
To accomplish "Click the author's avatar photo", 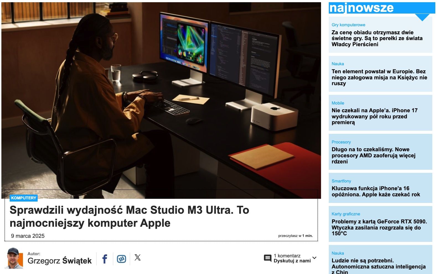I will pos(14,258).
